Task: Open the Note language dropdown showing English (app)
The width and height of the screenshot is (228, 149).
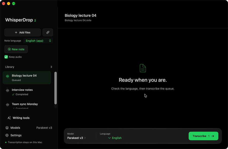Action: click(x=38, y=41)
